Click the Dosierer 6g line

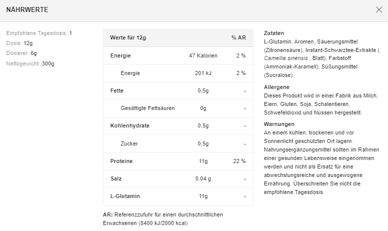click(x=21, y=53)
